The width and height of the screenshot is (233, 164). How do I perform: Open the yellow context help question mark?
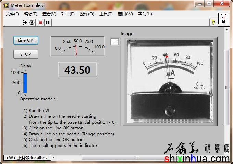click(213, 22)
